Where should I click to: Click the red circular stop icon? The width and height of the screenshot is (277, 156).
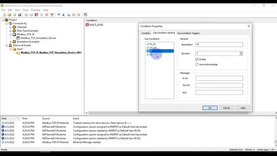coord(47,15)
